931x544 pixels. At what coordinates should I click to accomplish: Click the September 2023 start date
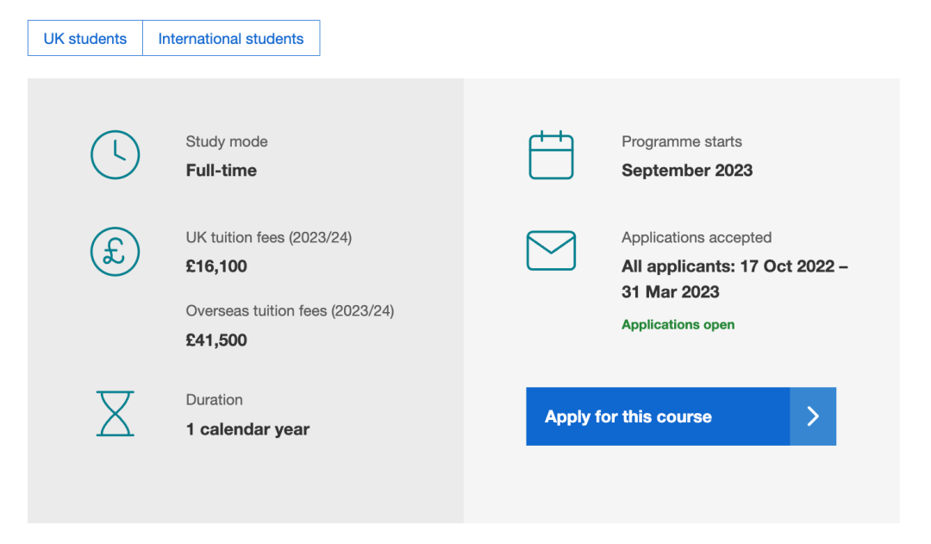(x=687, y=171)
